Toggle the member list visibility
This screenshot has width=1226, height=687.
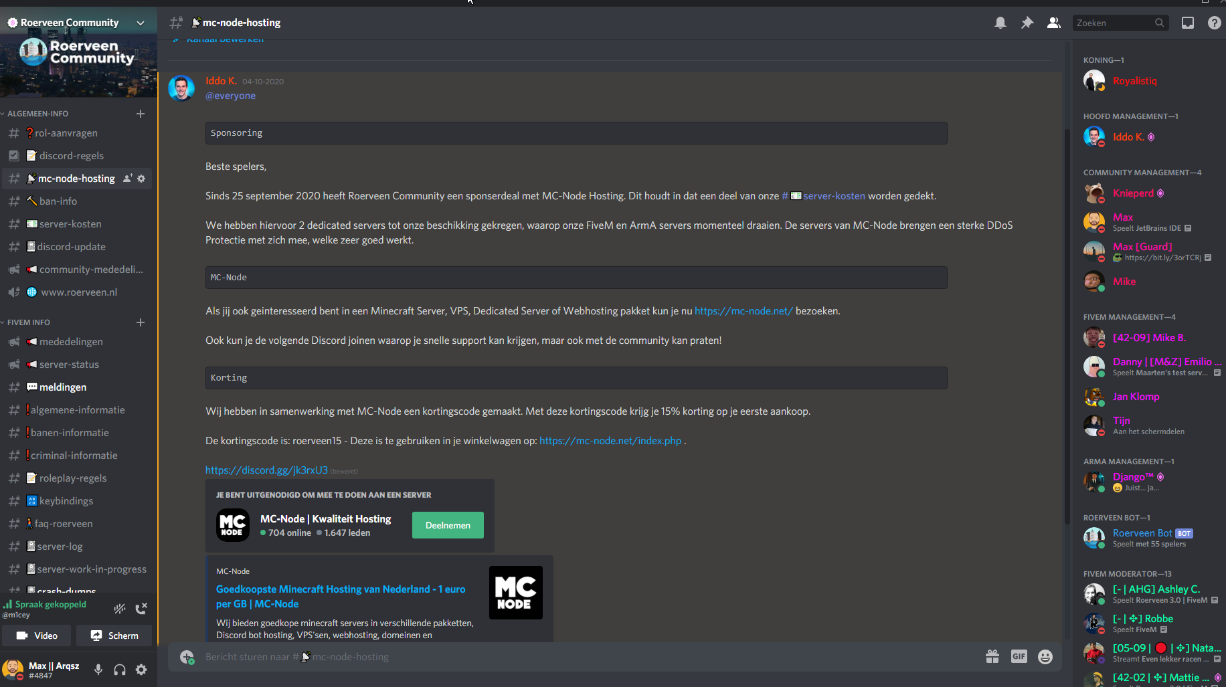[x=1053, y=23]
